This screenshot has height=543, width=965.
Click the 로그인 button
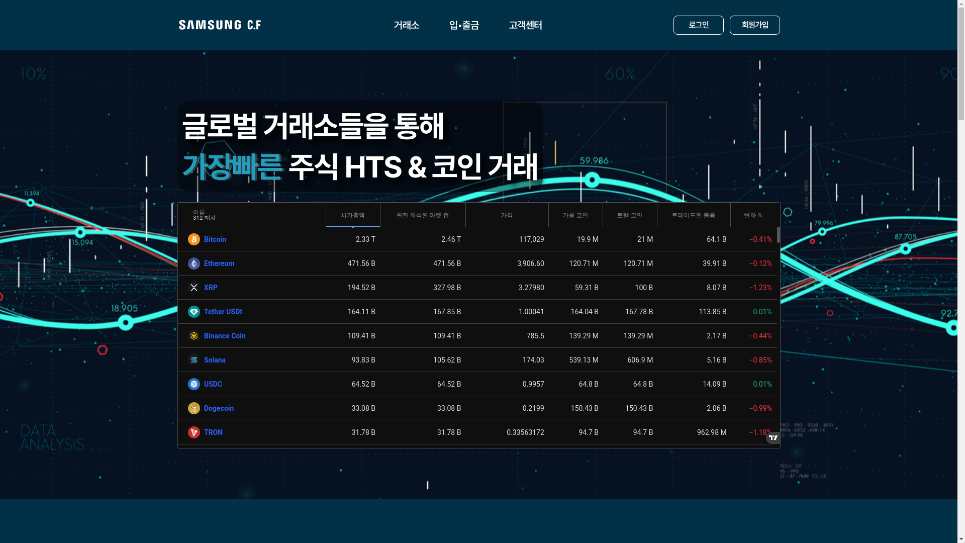coord(698,25)
